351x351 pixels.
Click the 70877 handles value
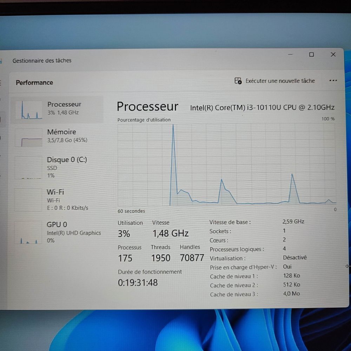pyautogui.click(x=192, y=258)
